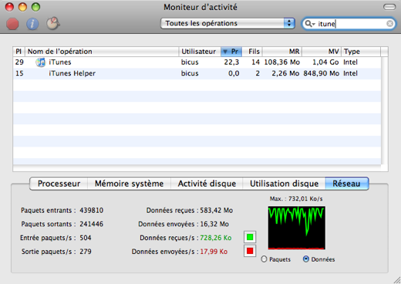Image resolution: width=401 pixels, height=284 pixels.
Task: Switch to the Mémoire système tab
Action: (x=129, y=184)
